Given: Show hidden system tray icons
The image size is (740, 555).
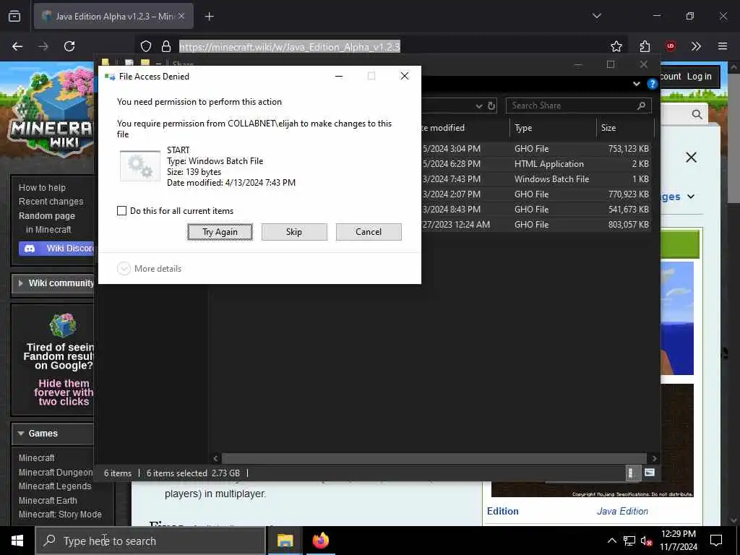Looking at the screenshot, I should 611,541.
